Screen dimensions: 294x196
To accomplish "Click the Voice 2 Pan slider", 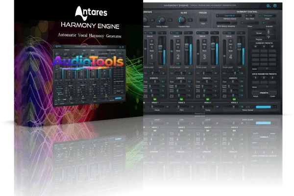I will coord(180,73).
